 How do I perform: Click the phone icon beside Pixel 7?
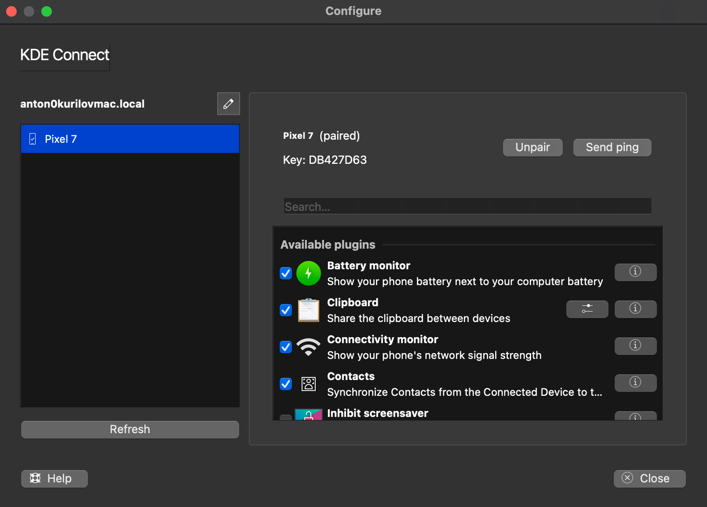coord(33,139)
